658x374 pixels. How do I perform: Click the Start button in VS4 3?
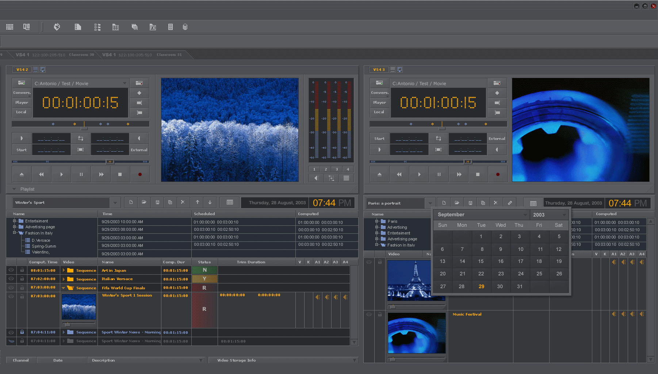pos(379,138)
